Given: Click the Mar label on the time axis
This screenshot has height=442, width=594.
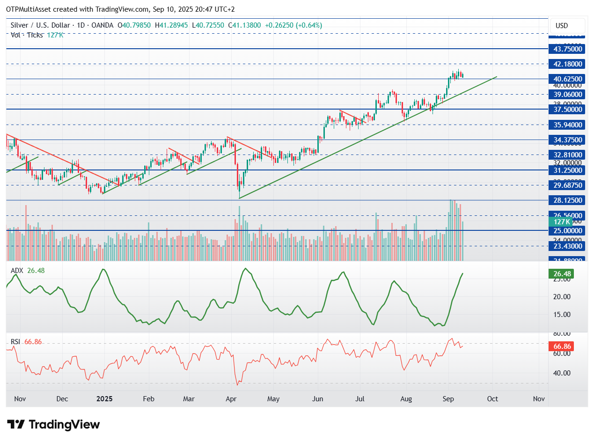Looking at the screenshot, I should click(x=189, y=399).
